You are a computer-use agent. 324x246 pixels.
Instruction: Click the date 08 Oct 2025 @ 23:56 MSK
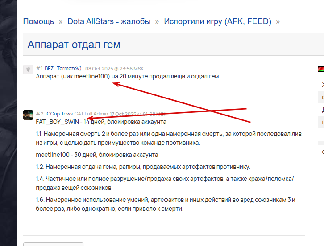(x=115, y=69)
